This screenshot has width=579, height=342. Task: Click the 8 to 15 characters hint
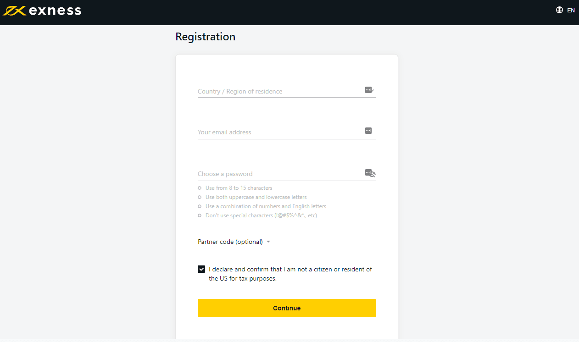[x=239, y=188]
